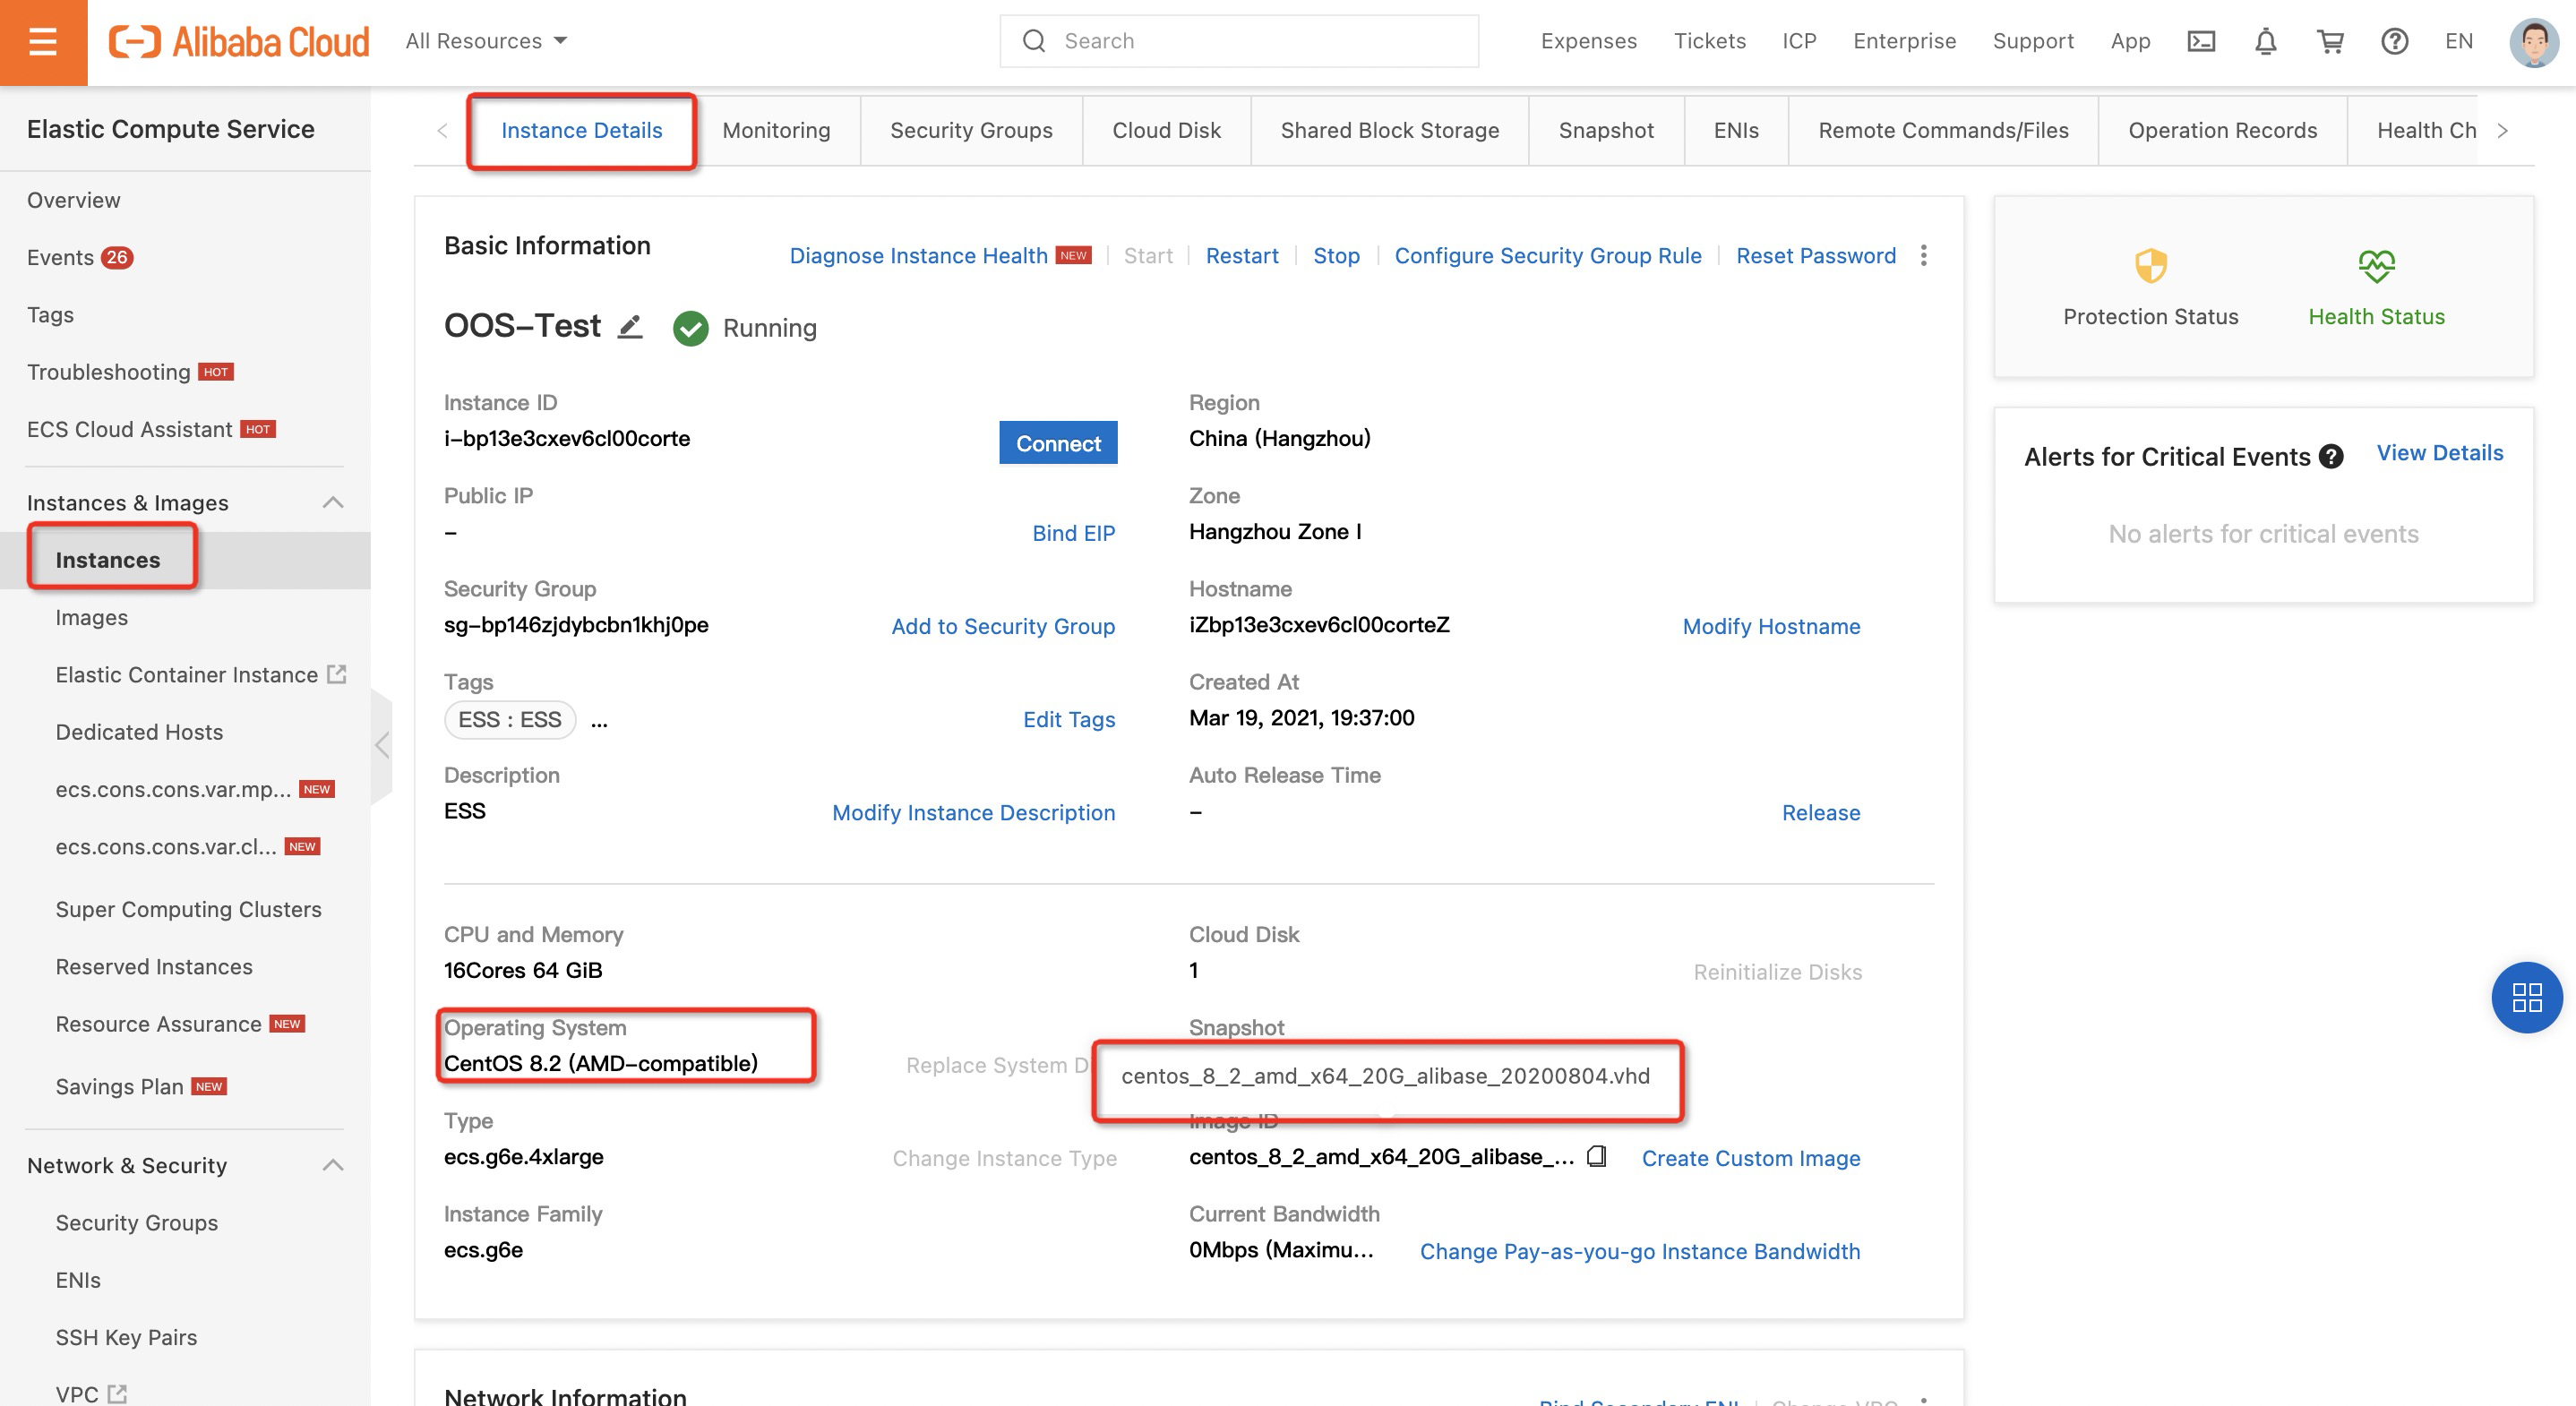Click Create Custom Image link
Screen dimensions: 2576x1406
[1750, 1158]
